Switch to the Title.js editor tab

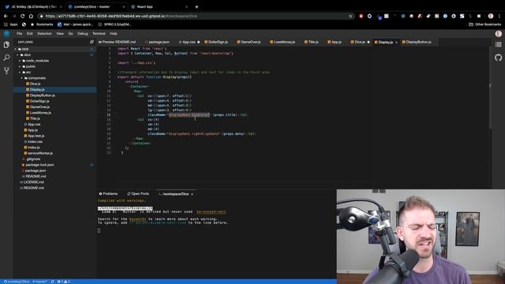(x=312, y=42)
